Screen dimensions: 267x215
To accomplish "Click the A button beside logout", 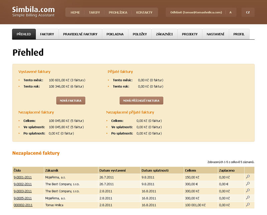I will (x=231, y=12).
